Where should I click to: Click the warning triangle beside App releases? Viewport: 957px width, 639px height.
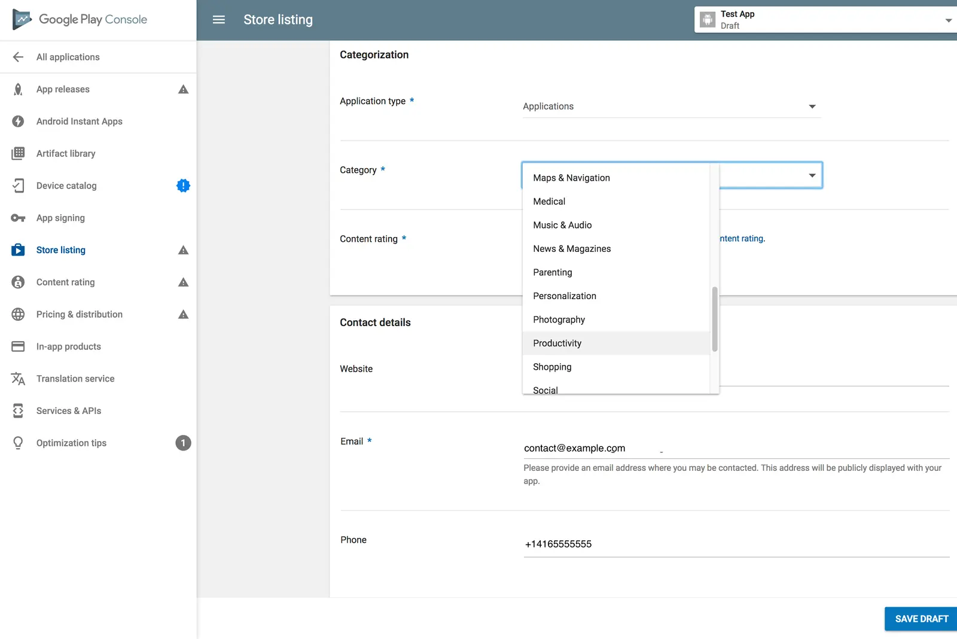point(184,89)
